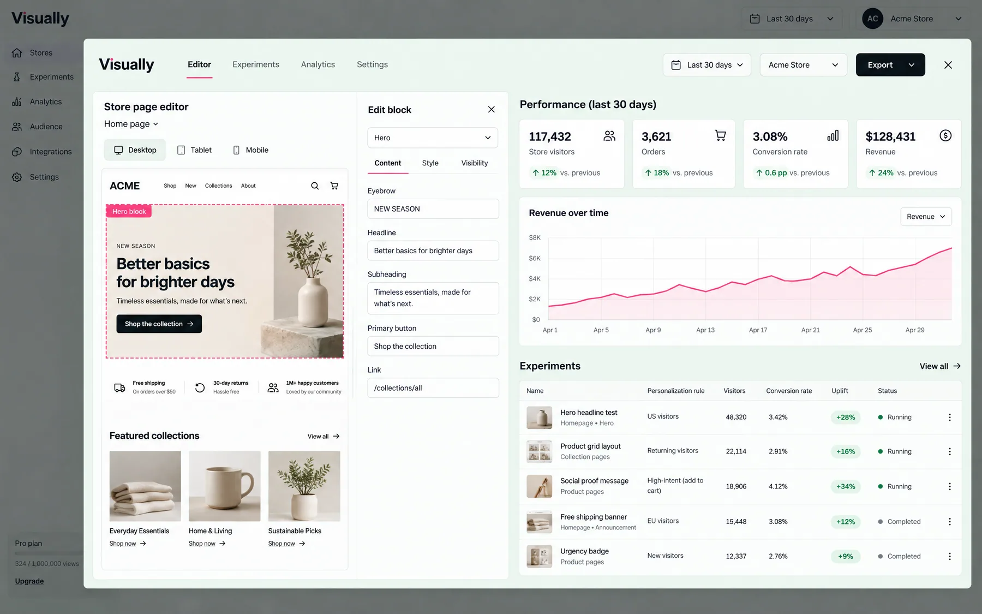Viewport: 982px width, 614px height.
Task: Click the Headline input field
Action: coord(433,251)
